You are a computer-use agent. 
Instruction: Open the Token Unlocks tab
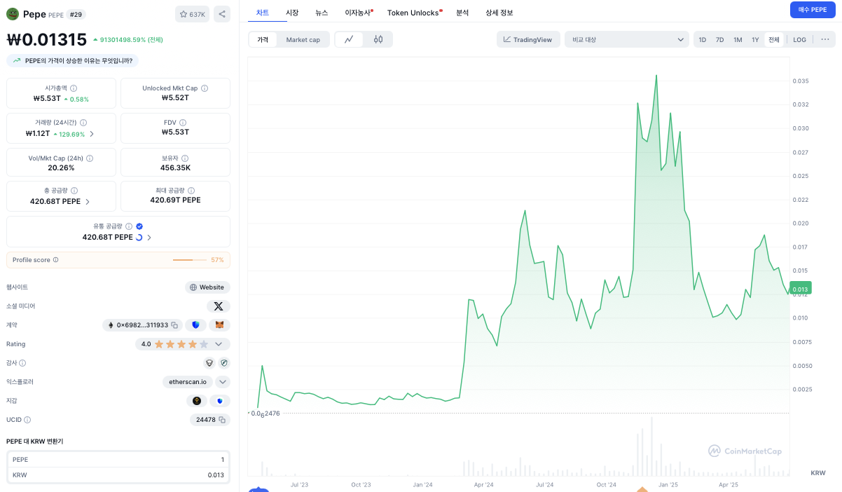click(415, 13)
